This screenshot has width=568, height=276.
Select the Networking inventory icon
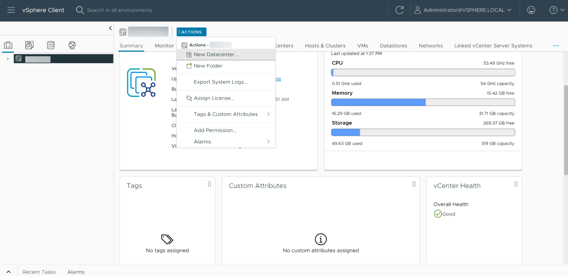click(72, 45)
